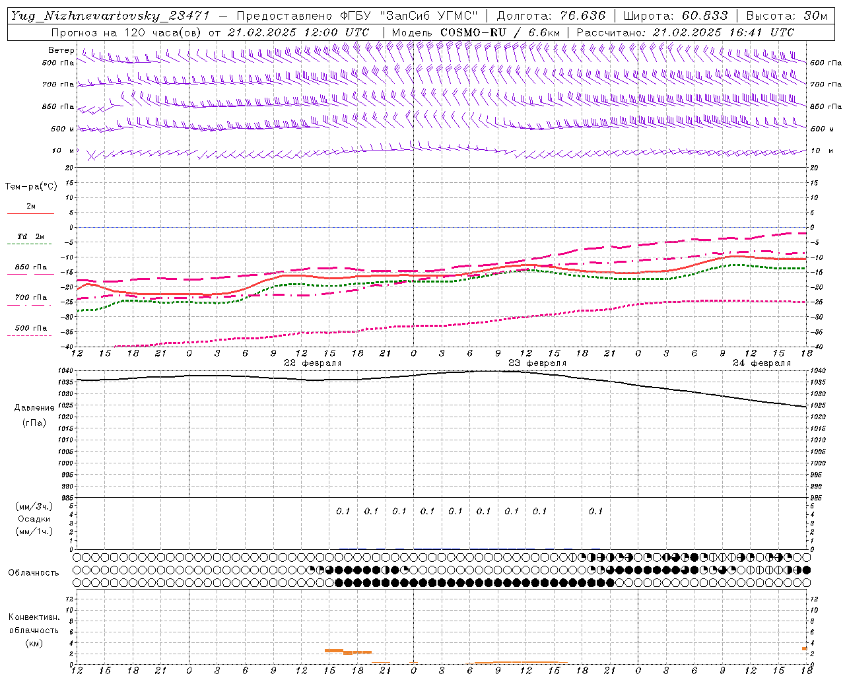Viewport: 845px width, 676px height.
Task: Click the Высота: 30м header value
Action: (786, 16)
